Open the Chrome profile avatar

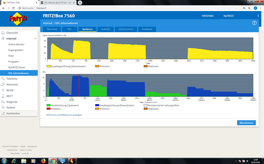pos(256,8)
